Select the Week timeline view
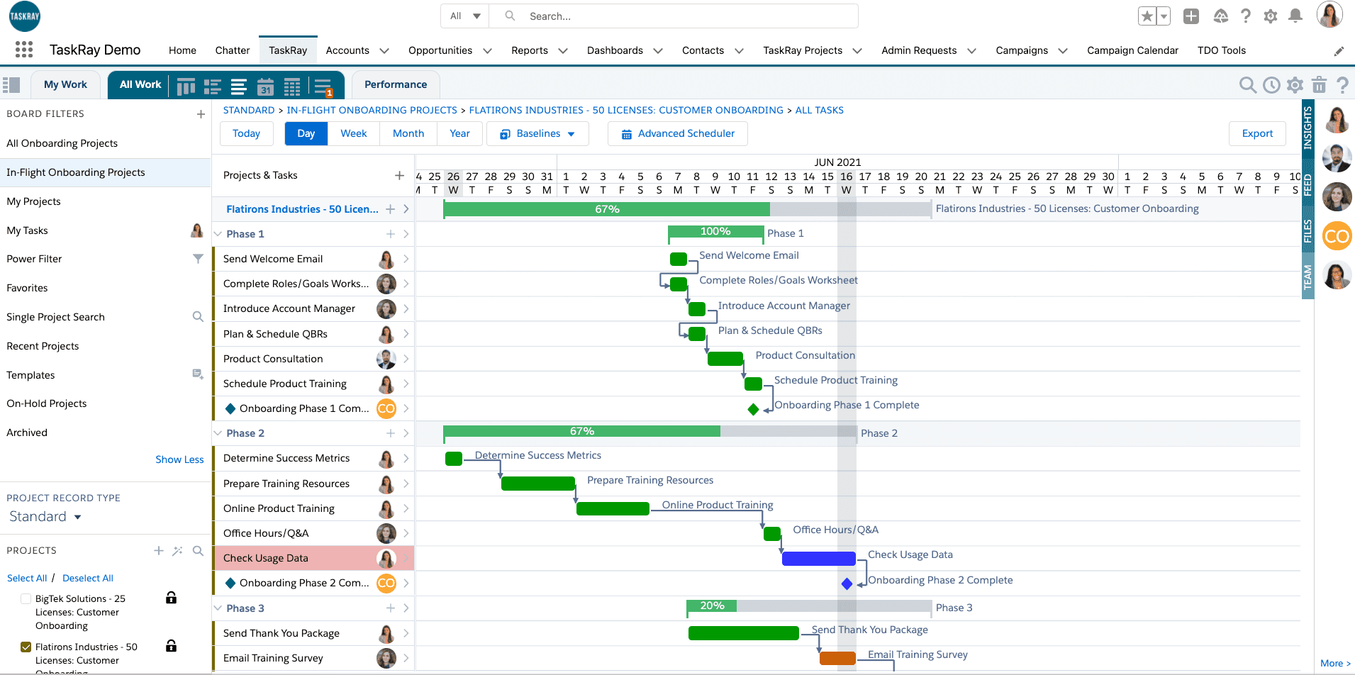 (x=353, y=133)
